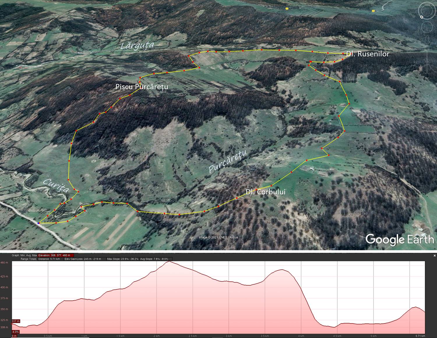This screenshot has height=338, width=437.
Task: Click the zoom-out button below zoom slider
Action: pyautogui.click(x=427, y=76)
